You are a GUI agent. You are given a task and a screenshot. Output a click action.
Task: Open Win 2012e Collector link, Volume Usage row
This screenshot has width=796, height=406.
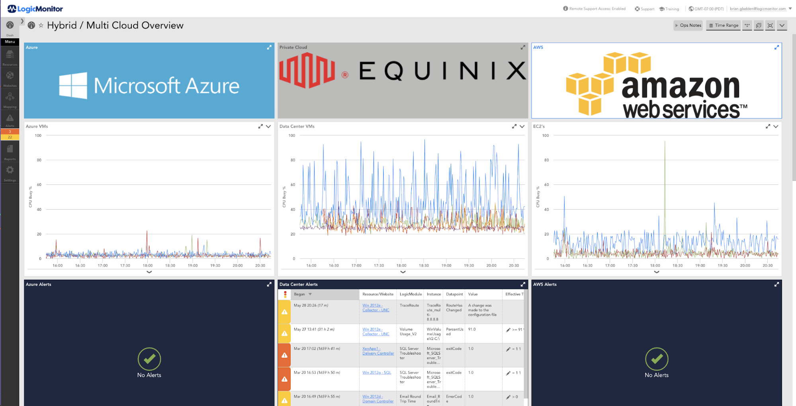(376, 332)
